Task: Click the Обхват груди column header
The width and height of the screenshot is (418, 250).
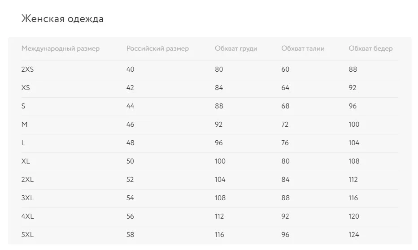Action: [x=236, y=48]
